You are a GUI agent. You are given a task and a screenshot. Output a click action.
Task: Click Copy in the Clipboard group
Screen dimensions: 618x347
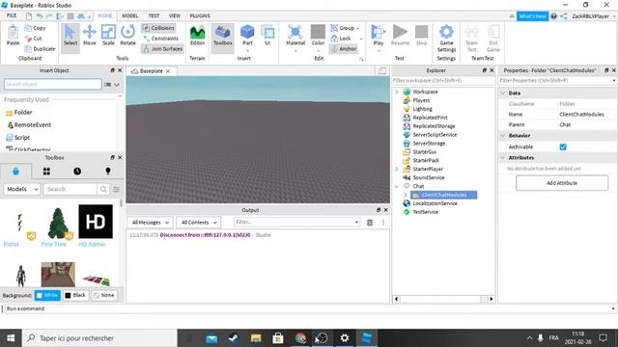[x=36, y=28]
